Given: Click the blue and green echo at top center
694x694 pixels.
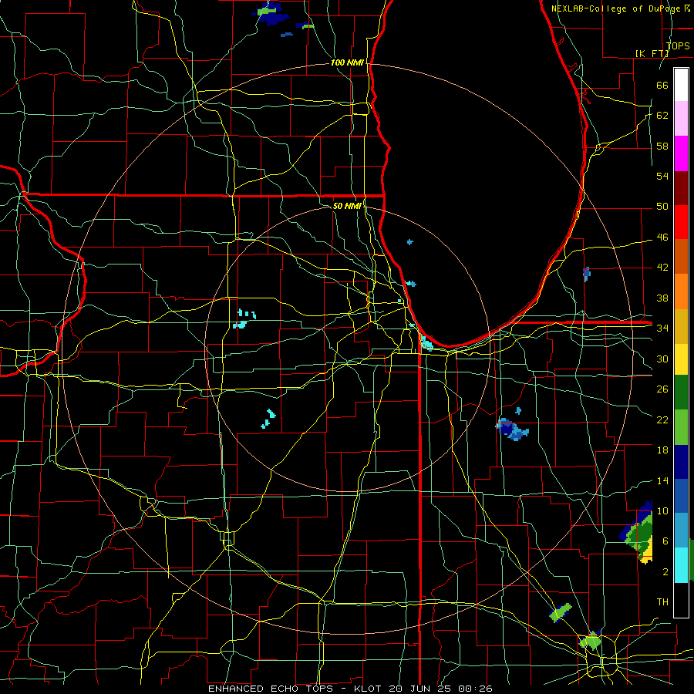Looking at the screenshot, I should pyautogui.click(x=271, y=13).
